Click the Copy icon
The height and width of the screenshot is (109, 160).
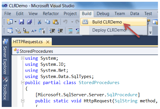pyautogui.click(x=47, y=22)
